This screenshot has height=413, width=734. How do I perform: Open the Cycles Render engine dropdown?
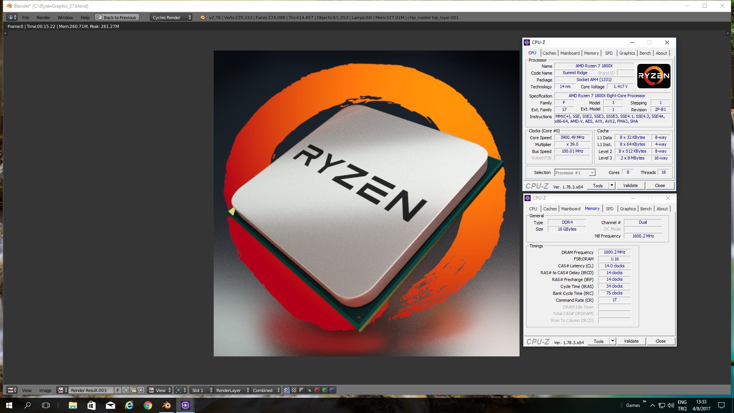(171, 17)
